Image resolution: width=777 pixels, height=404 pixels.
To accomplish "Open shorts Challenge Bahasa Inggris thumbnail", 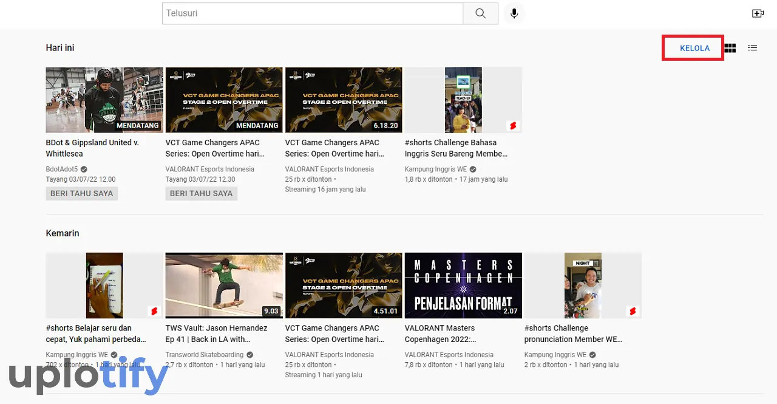I will (x=463, y=100).
